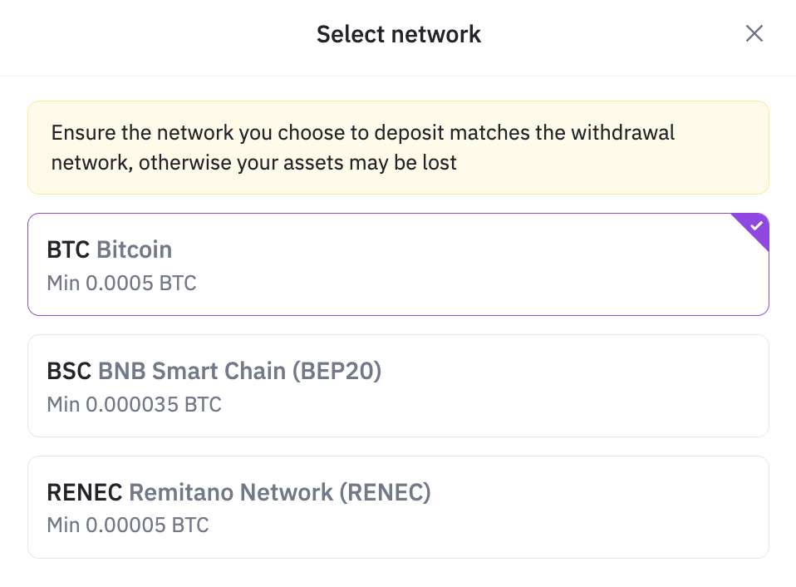Viewport: 796px width, 587px height.
Task: Click the grey "BNB Smart Chain (BEP20)" name
Action: click(239, 371)
